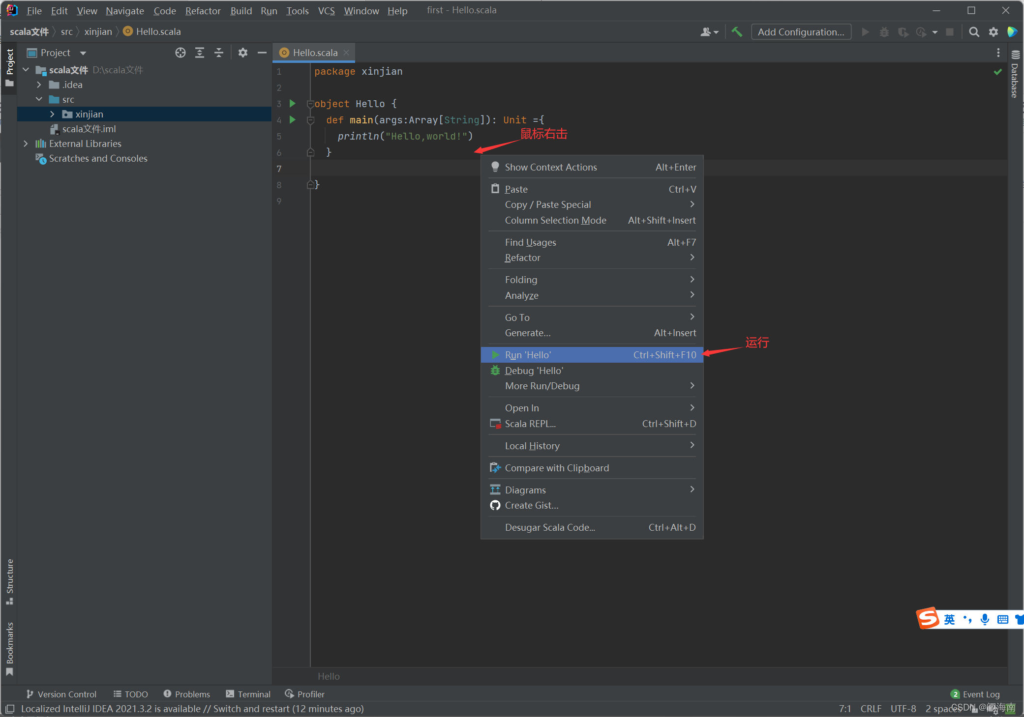Open the Profiler tool window

click(305, 694)
